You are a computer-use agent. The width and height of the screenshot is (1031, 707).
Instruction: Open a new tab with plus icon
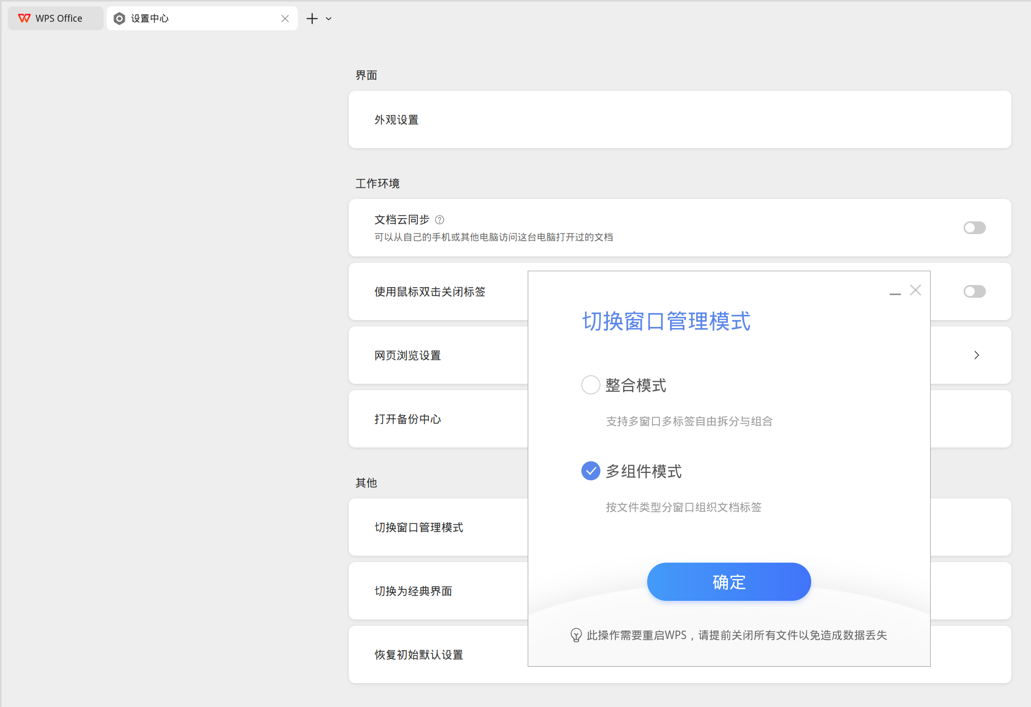[312, 19]
